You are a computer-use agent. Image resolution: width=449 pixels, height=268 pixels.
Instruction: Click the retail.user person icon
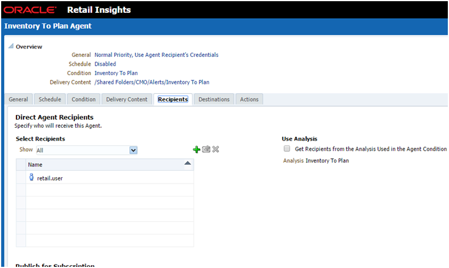pyautogui.click(x=32, y=177)
